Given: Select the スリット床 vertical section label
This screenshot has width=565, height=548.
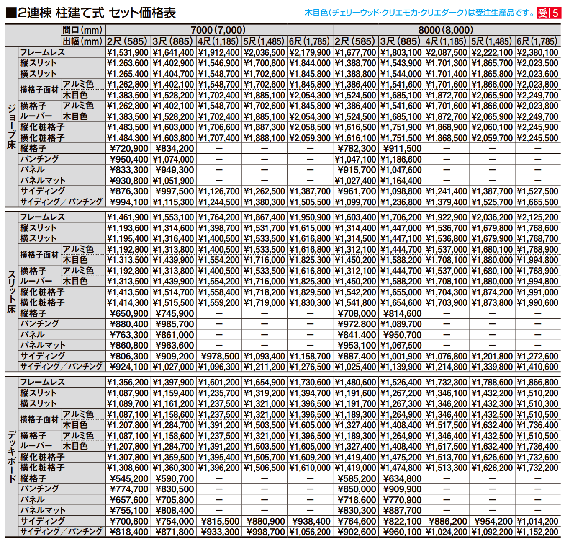Looking at the screenshot, I should pos(12,292).
